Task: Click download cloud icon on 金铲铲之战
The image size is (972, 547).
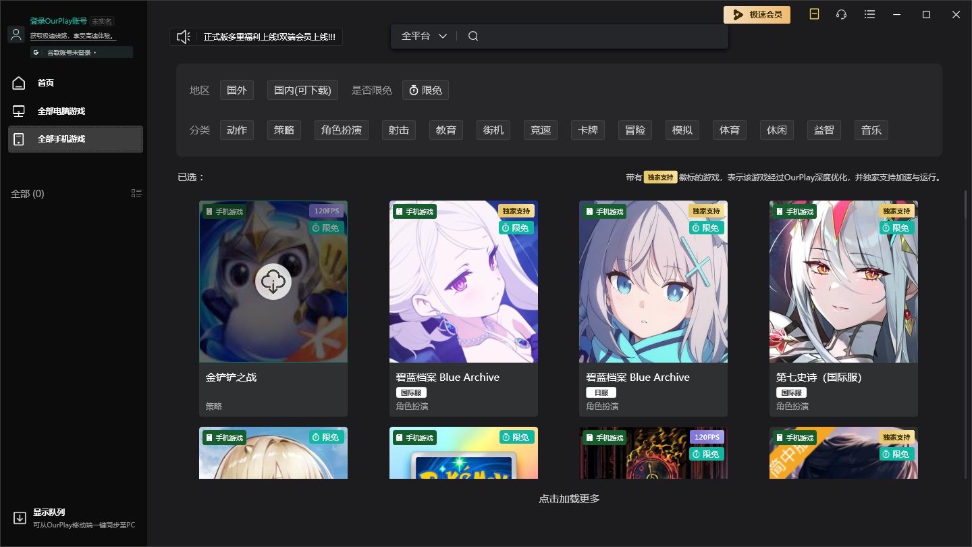Action: 273,282
